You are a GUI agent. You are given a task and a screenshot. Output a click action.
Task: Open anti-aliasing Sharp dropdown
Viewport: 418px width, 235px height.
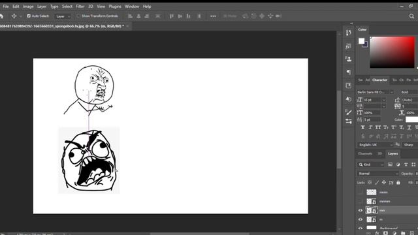click(410, 145)
